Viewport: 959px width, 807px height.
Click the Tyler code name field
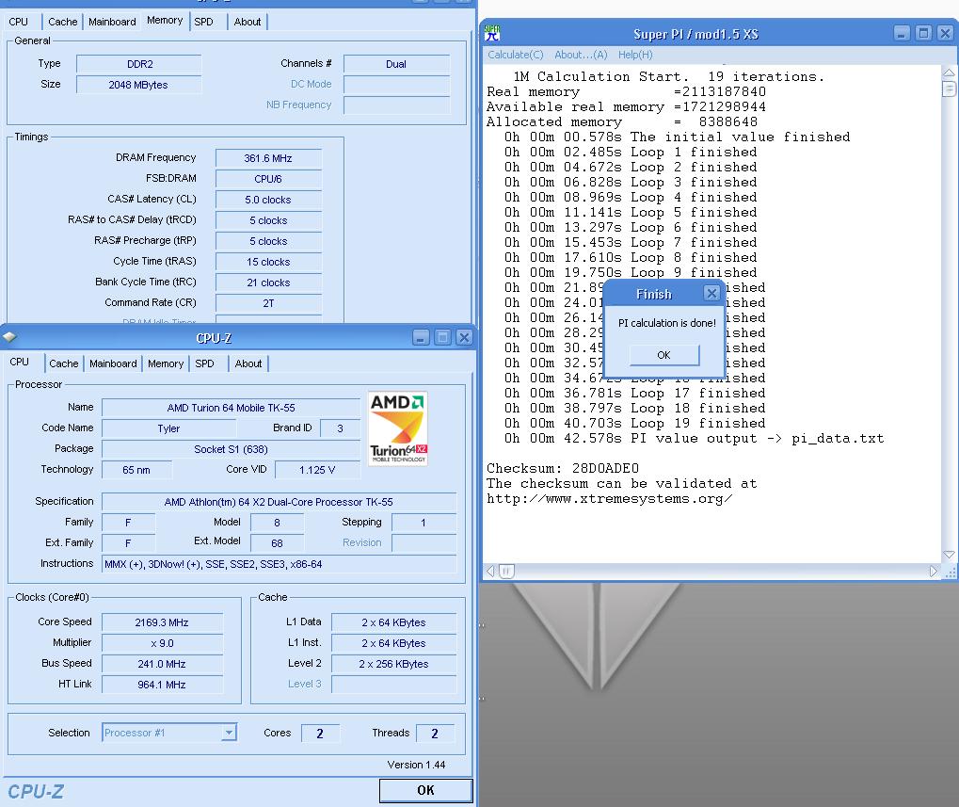(168, 428)
